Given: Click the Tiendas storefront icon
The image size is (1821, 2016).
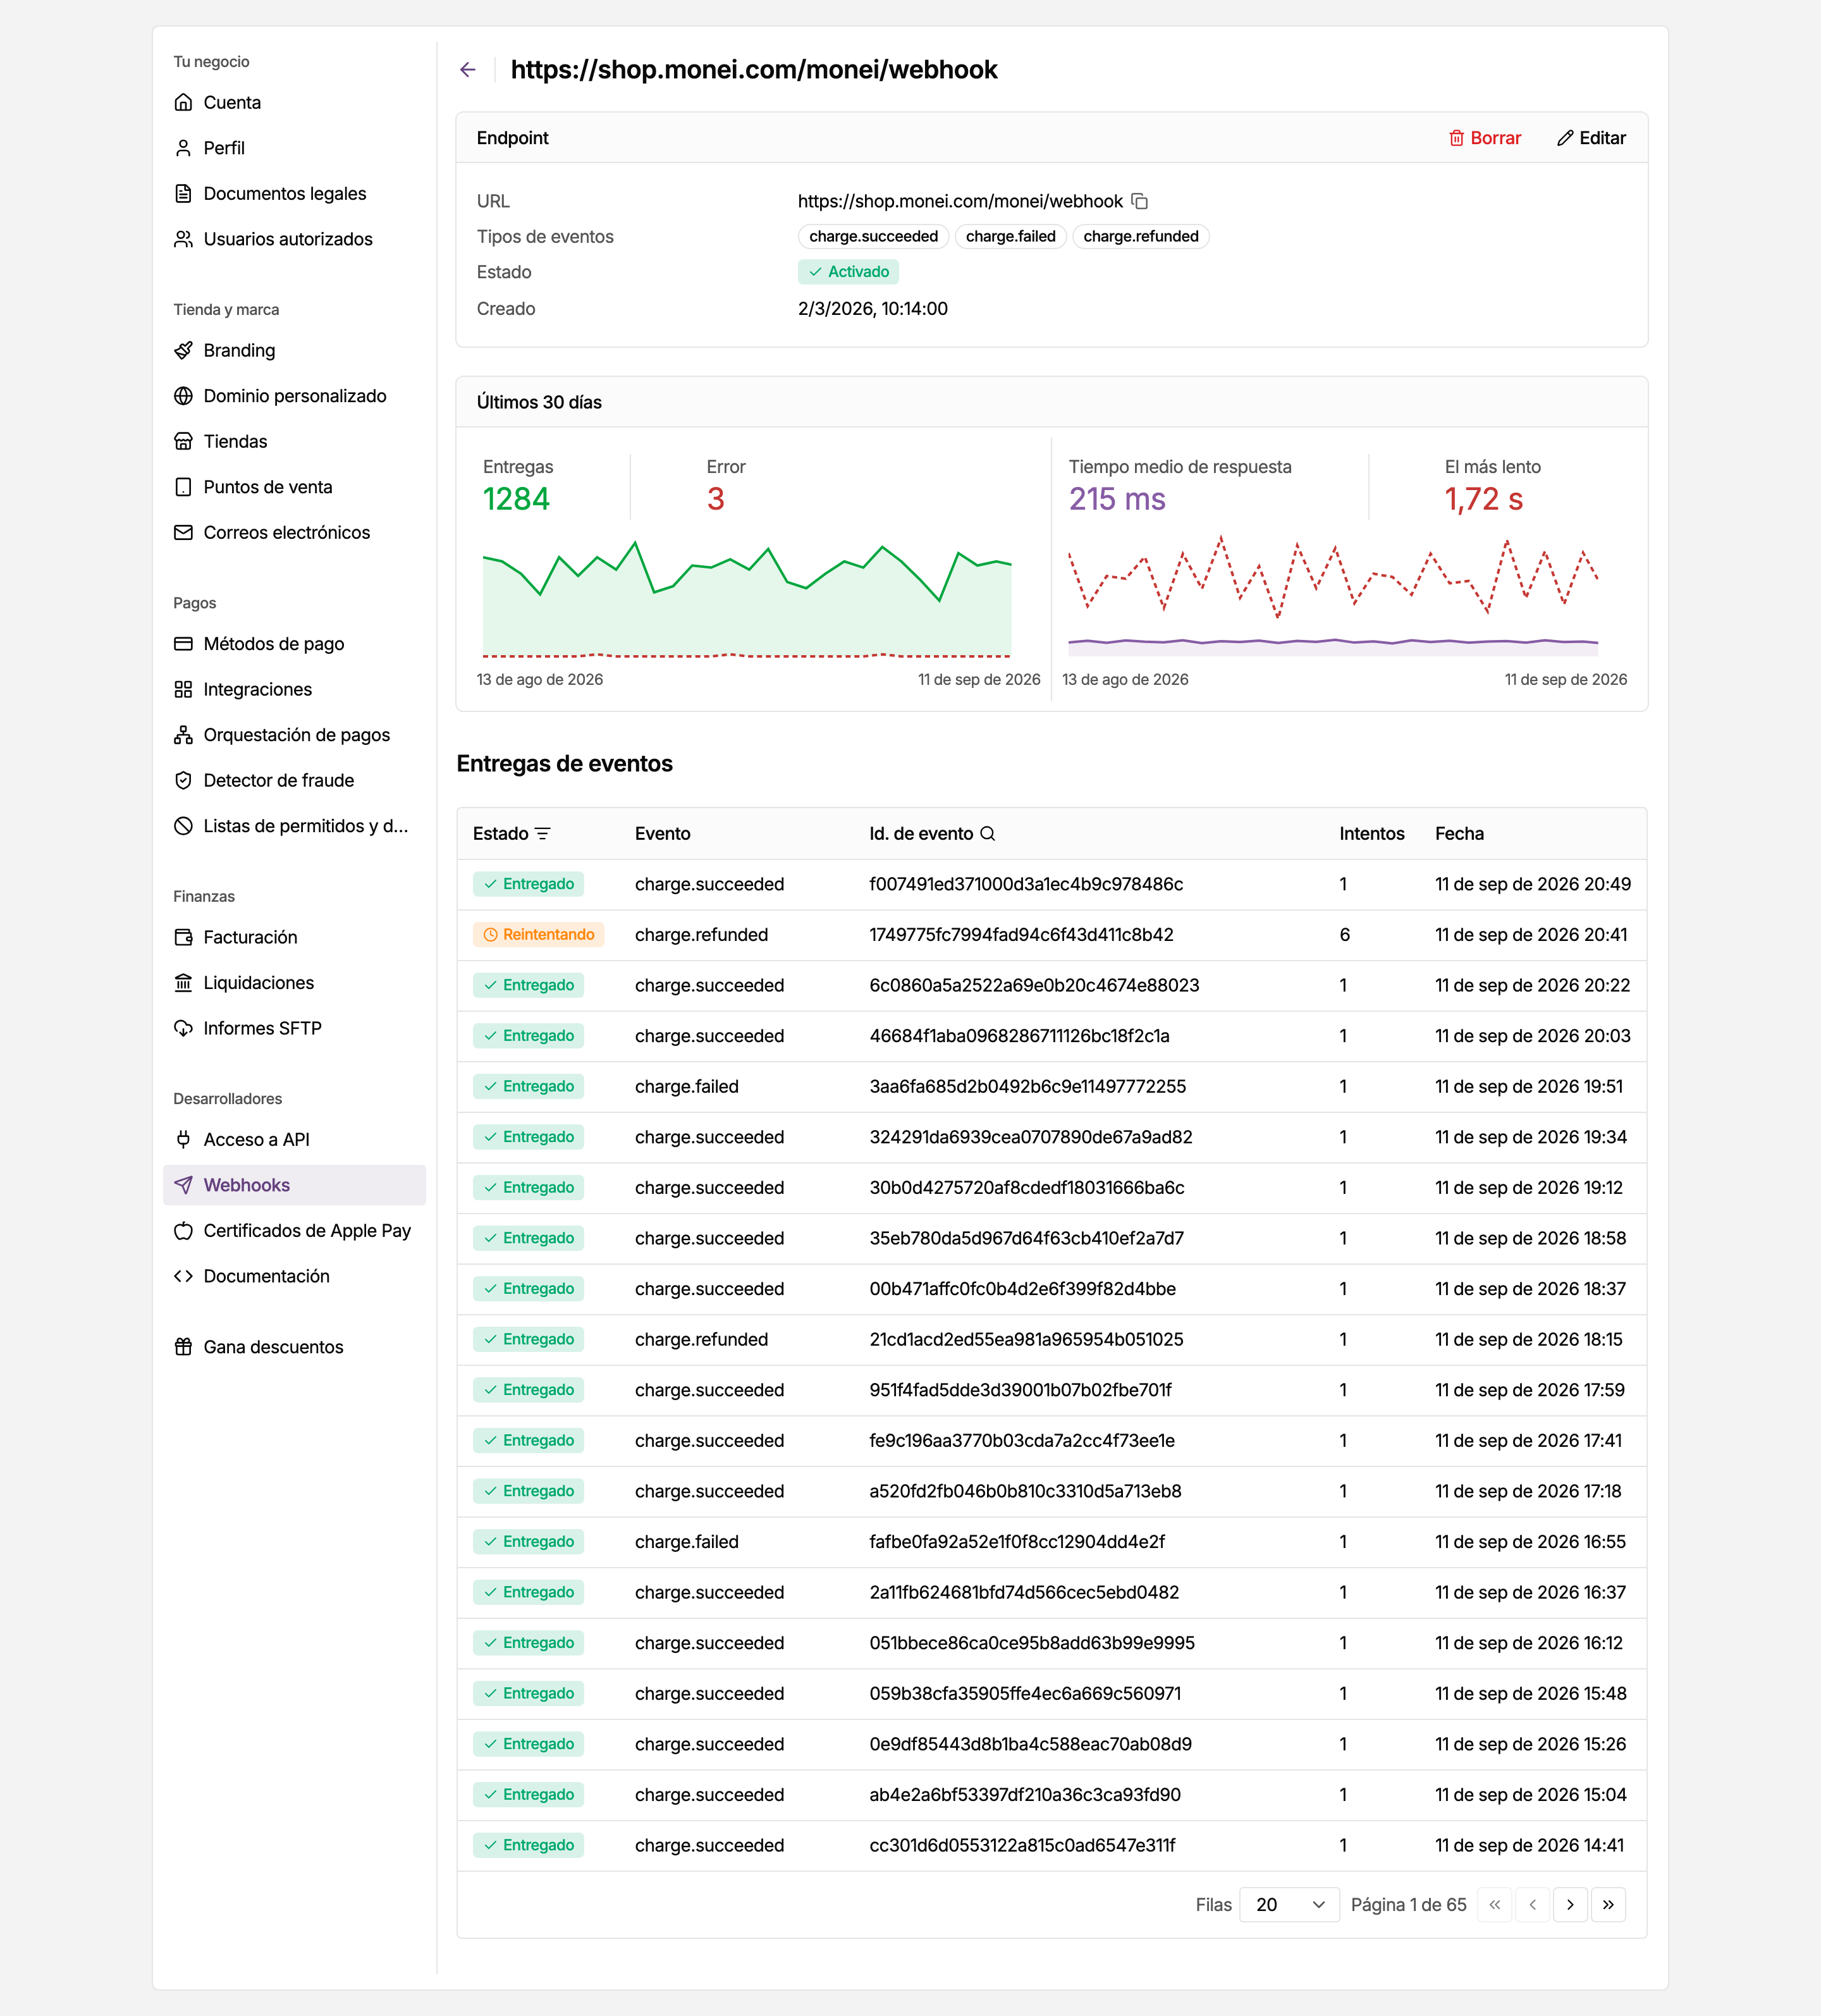Looking at the screenshot, I should point(183,442).
